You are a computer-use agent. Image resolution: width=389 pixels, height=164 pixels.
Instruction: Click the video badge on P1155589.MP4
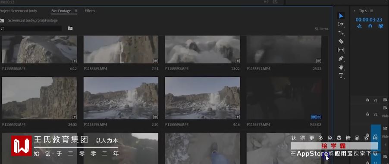pos(156,61)
